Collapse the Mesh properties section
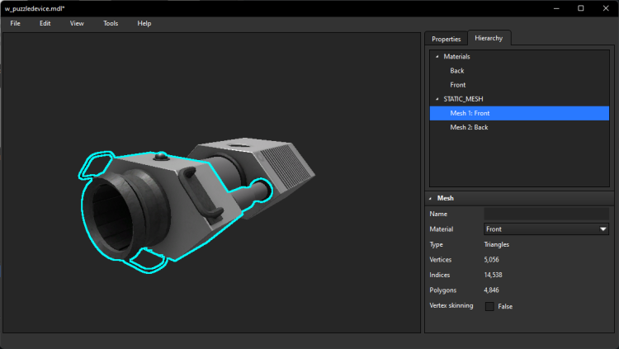This screenshot has width=619, height=349. [429, 199]
